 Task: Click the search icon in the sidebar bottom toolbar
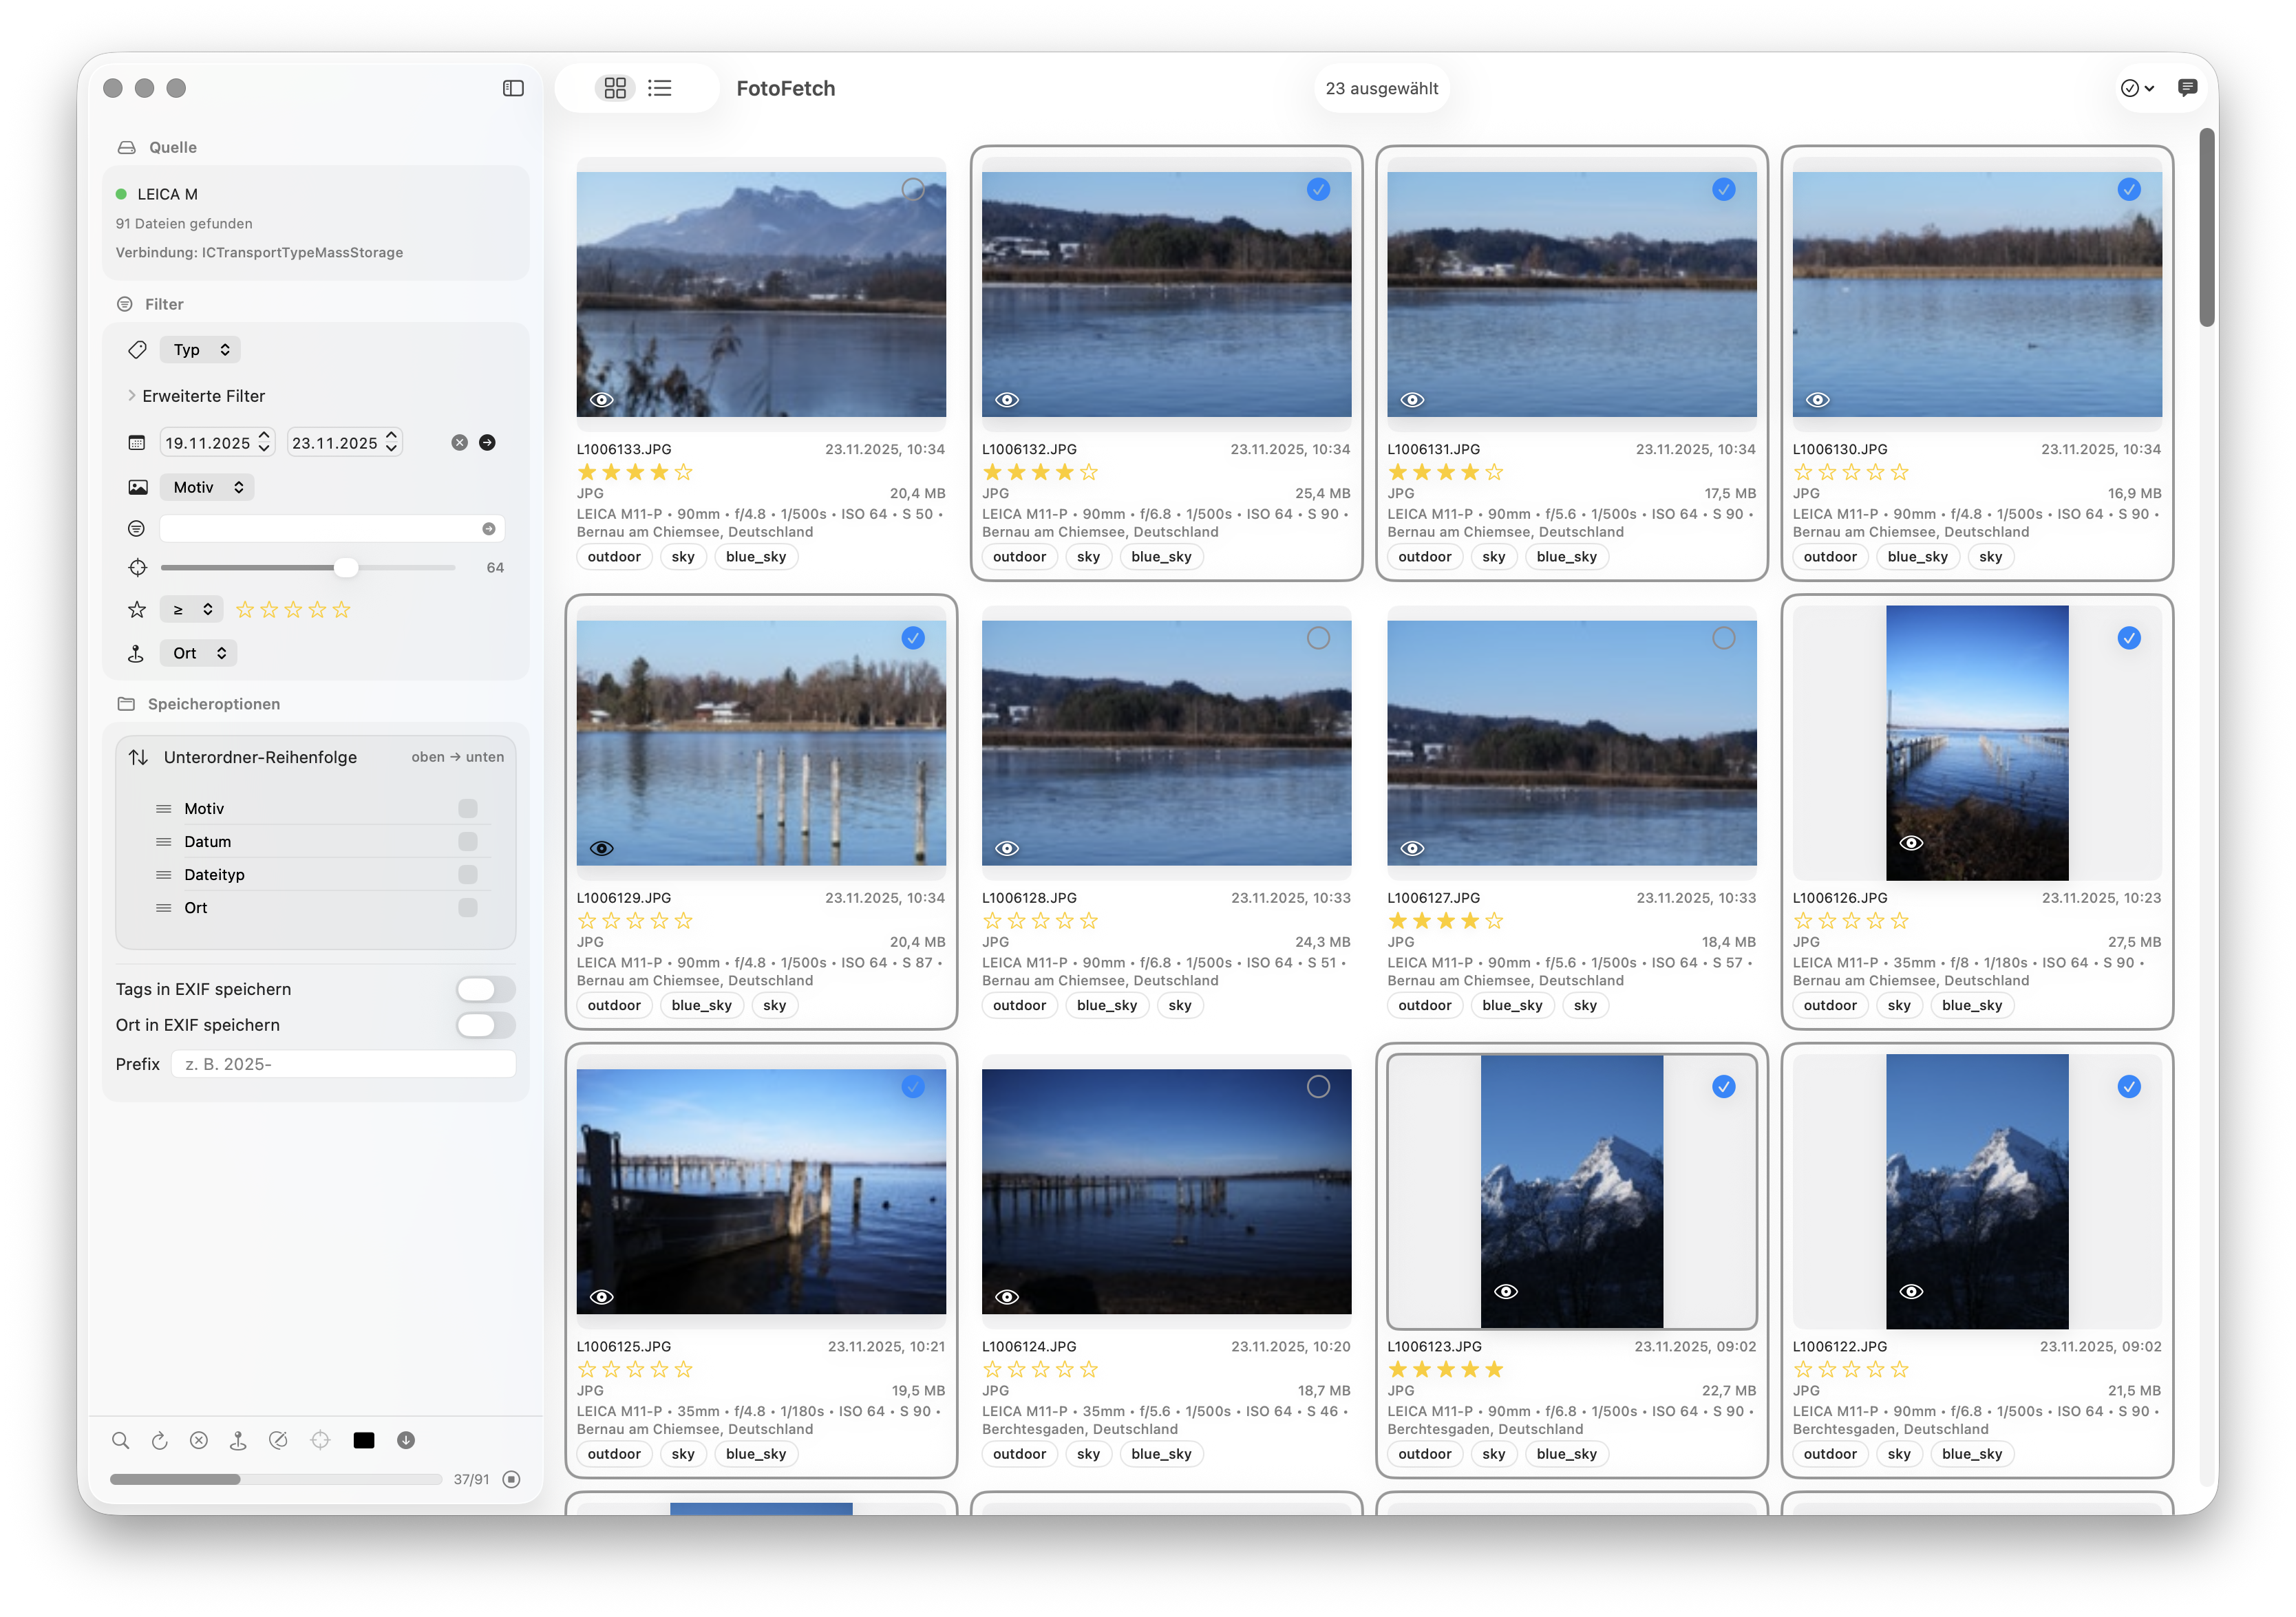(121, 1440)
